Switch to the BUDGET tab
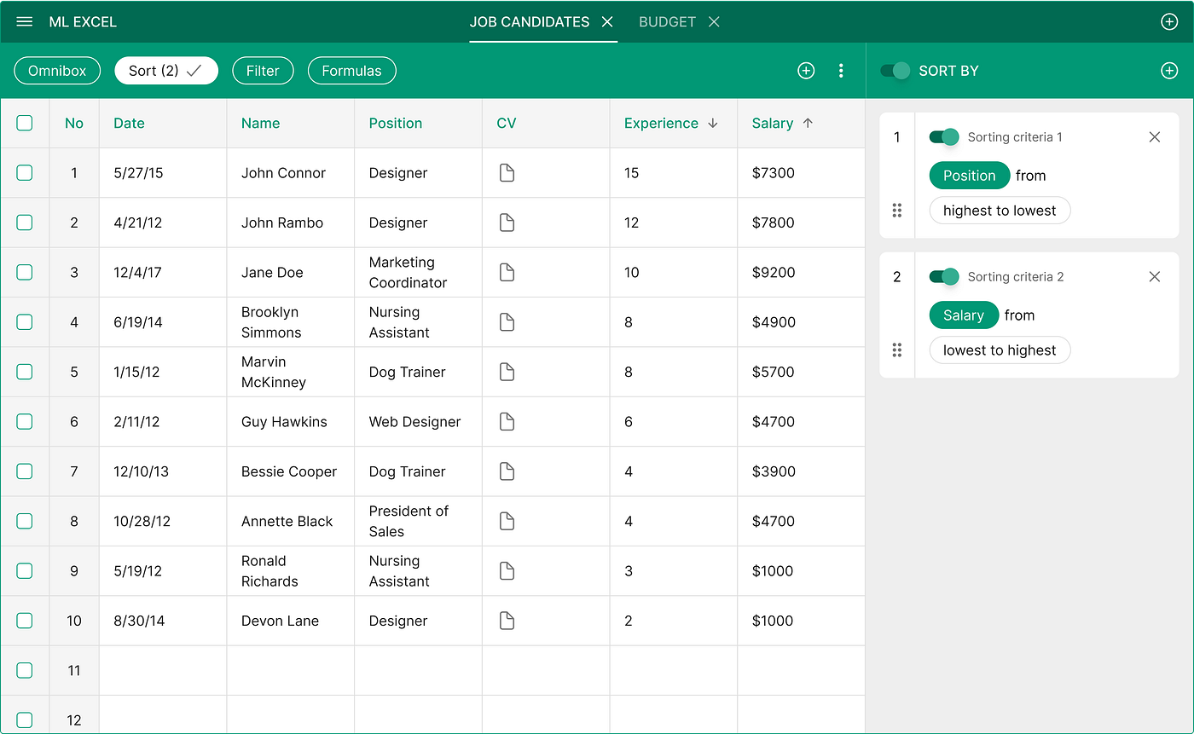The image size is (1194, 734). coord(668,21)
